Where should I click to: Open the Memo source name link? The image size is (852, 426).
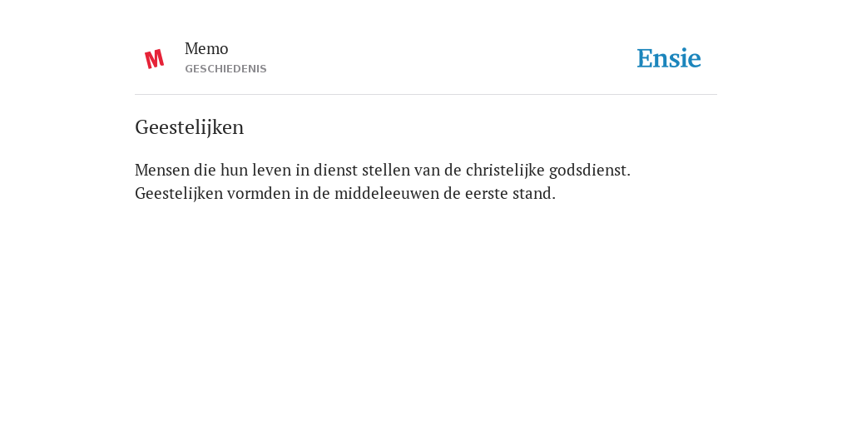tap(206, 49)
